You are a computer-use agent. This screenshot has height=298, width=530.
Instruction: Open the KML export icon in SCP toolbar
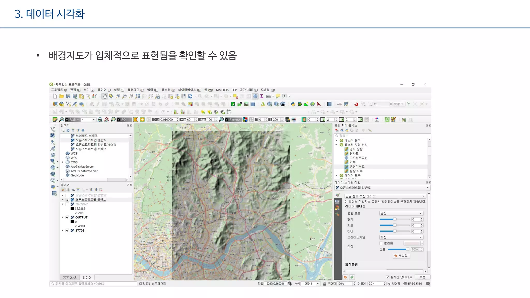click(294, 120)
